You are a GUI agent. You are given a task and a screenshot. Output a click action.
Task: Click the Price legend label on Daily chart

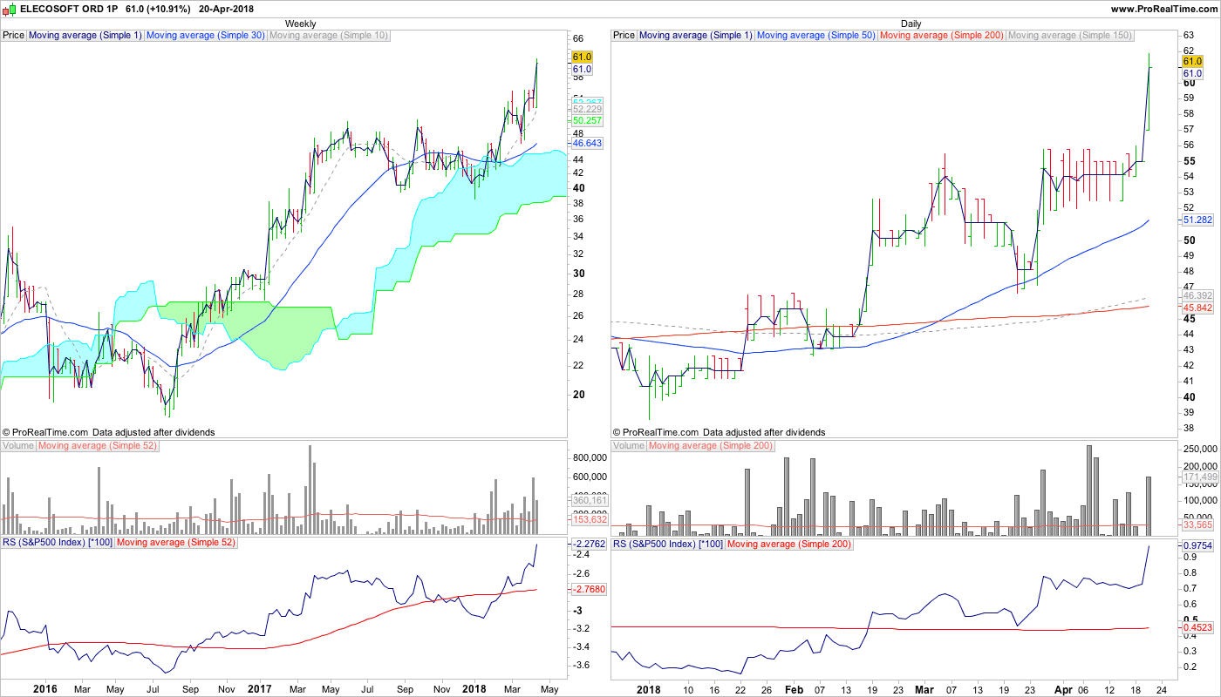pos(624,36)
